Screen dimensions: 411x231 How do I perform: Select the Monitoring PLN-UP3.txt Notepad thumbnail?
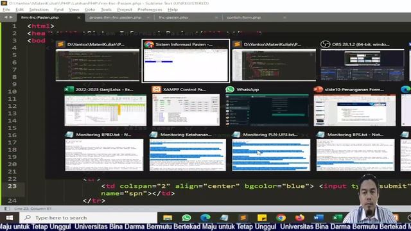click(271, 155)
